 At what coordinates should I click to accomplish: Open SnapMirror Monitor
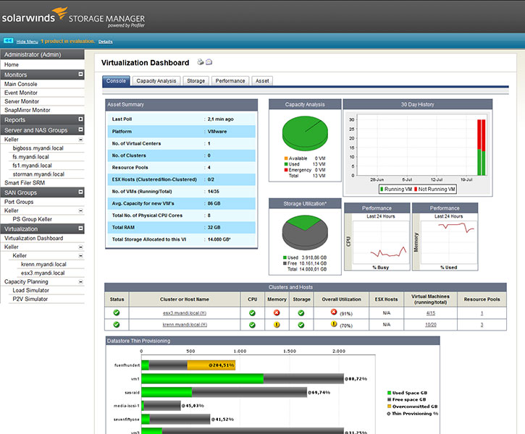pos(27,110)
